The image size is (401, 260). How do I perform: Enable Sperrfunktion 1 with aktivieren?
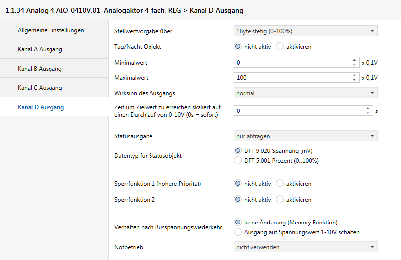point(279,184)
